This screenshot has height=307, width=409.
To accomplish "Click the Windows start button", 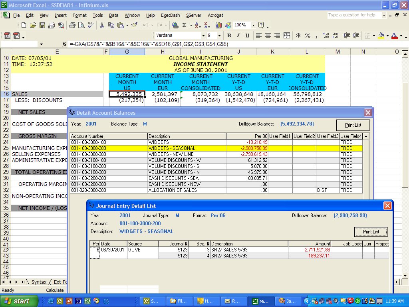I will click(19, 301).
